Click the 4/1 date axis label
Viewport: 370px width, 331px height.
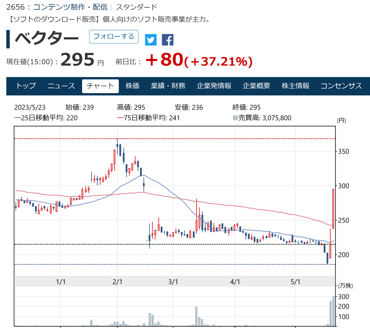[x=235, y=282]
